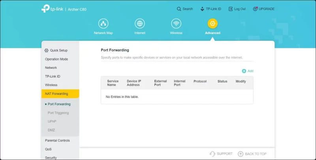
Task: Open the Port Triggering submenu item
Action: pos(58,113)
